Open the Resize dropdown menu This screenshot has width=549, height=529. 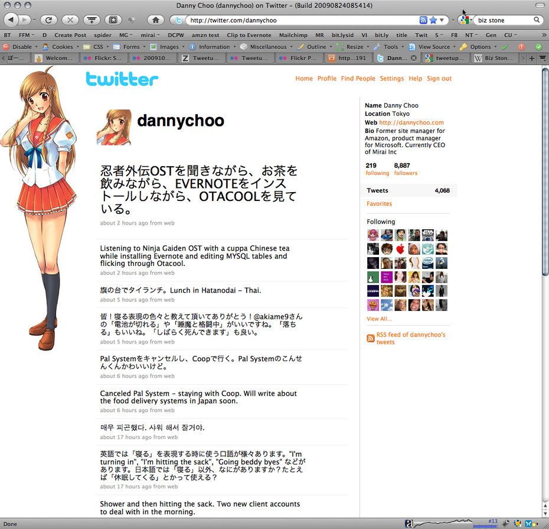click(x=352, y=47)
